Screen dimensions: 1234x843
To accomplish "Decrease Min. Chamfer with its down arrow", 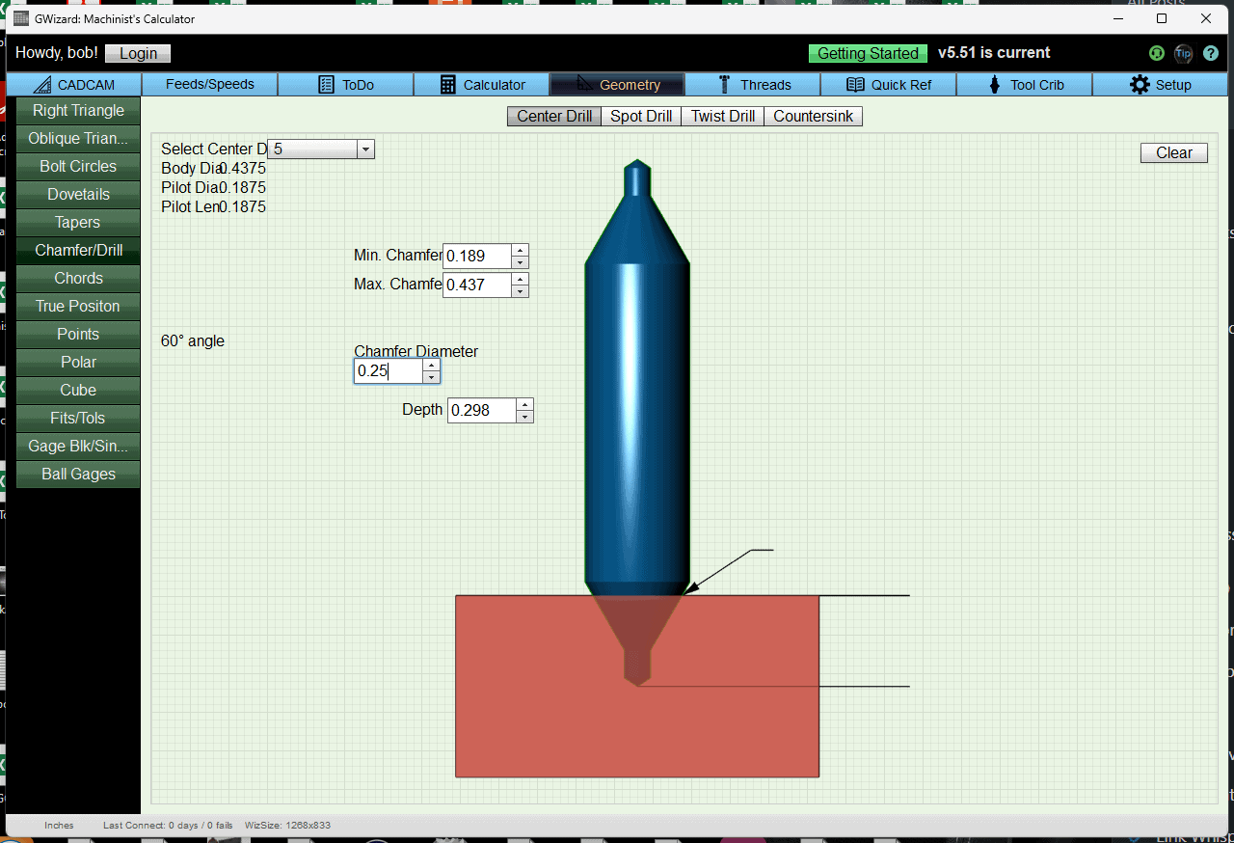I will [x=520, y=261].
